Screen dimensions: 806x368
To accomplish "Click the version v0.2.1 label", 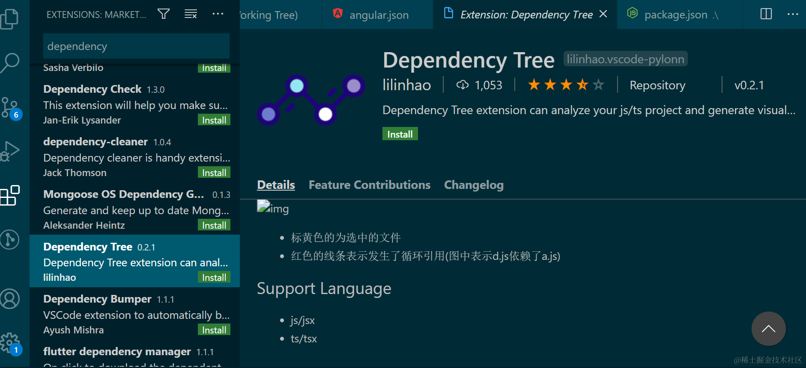I will (x=749, y=85).
